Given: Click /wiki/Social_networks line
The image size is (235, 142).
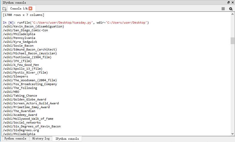Looking at the screenshot, I should (22, 123).
